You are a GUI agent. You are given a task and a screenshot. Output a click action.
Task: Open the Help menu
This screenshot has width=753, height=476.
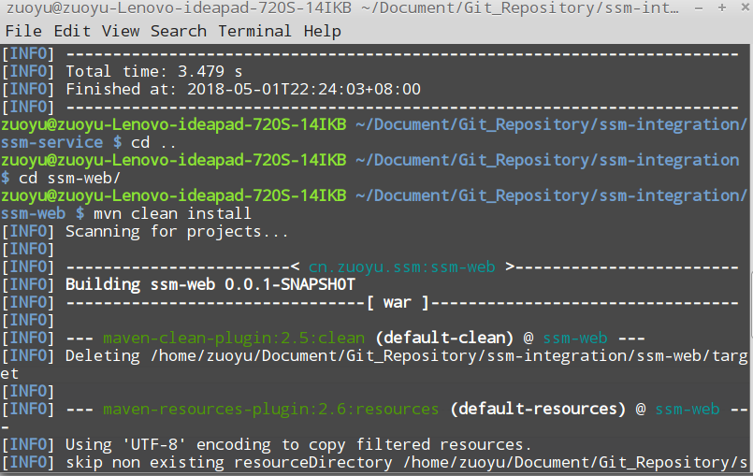coord(322,31)
